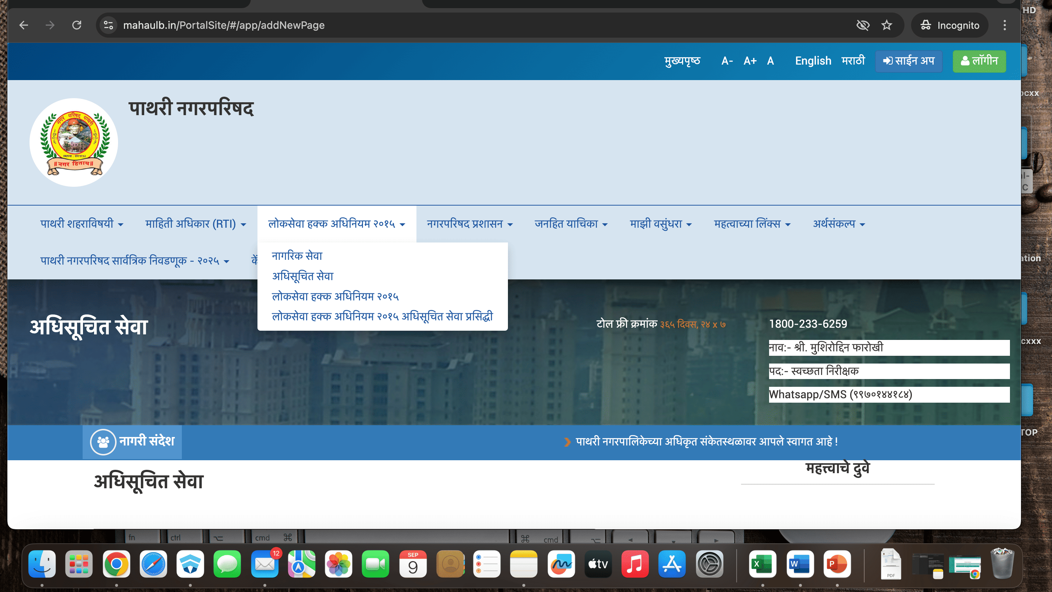Increase font size with A+
1052x592 pixels.
750,61
